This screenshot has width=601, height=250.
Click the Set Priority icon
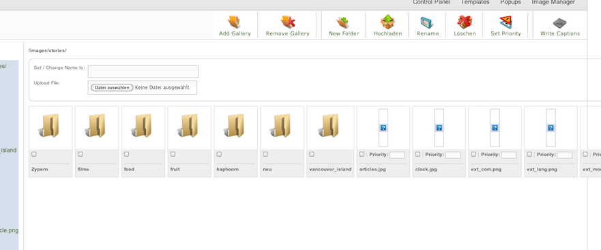[x=505, y=22]
